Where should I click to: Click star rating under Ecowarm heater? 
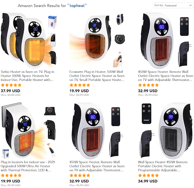coord(80,85)
